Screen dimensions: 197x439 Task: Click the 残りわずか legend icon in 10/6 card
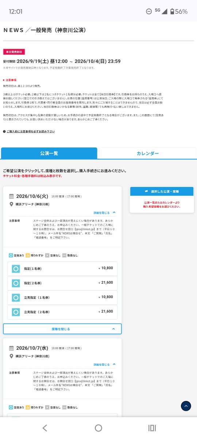28,255
